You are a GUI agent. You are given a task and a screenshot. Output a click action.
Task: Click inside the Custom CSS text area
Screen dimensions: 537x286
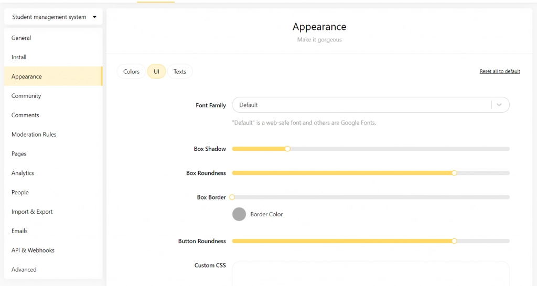tap(370, 272)
